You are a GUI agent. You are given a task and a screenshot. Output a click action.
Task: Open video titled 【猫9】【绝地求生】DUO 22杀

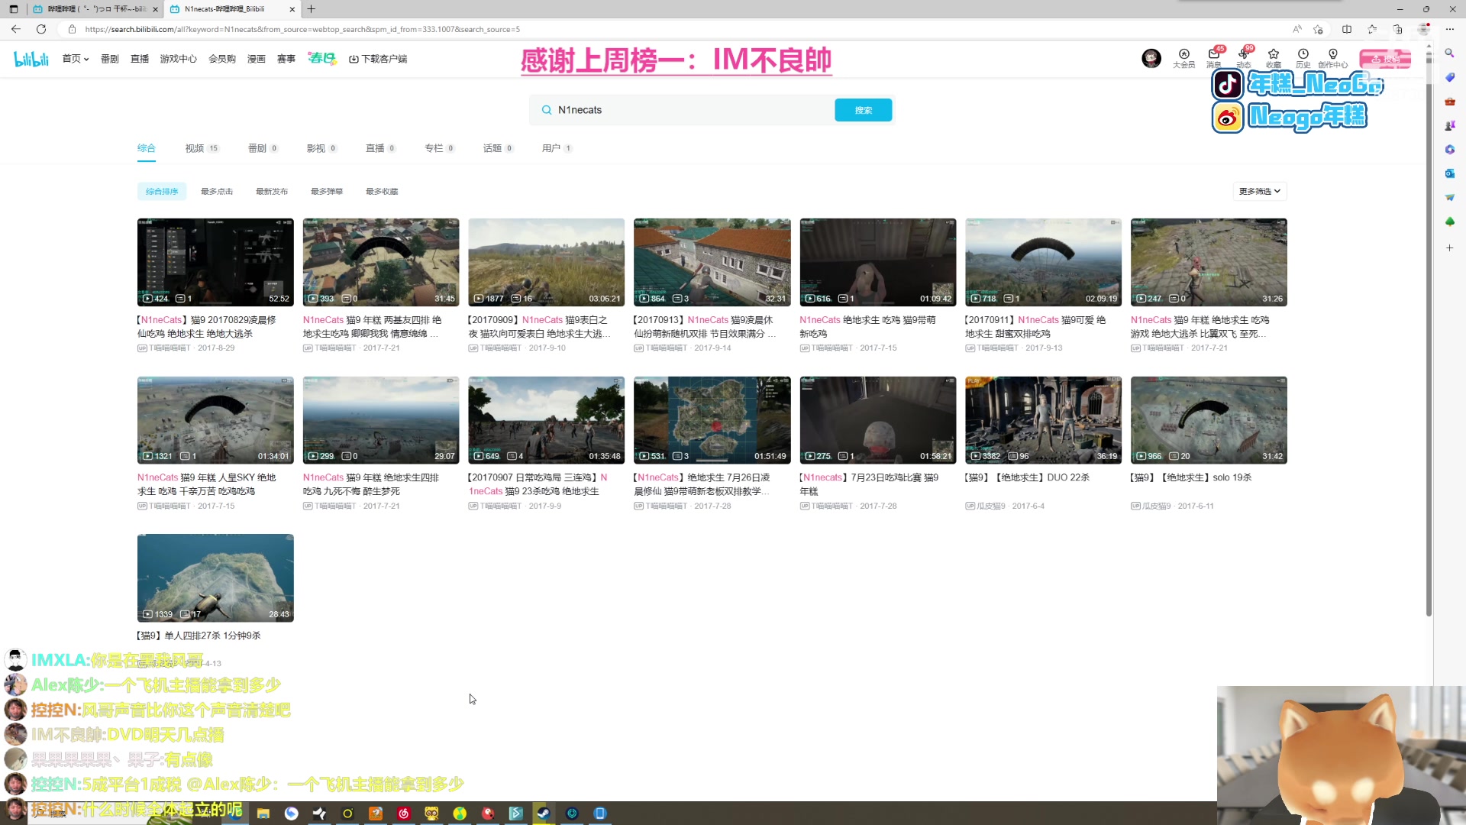pos(1028,477)
